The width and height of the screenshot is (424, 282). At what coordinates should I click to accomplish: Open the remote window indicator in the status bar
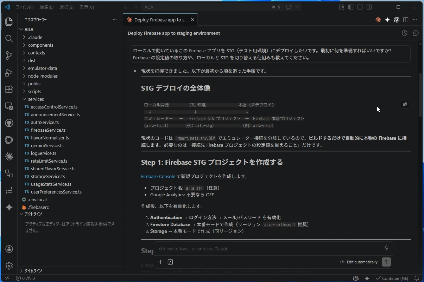click(x=7, y=278)
